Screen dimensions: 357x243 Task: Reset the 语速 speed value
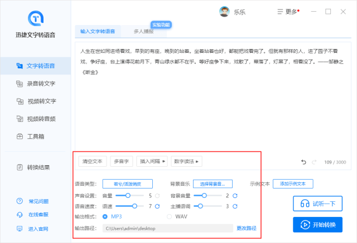click(x=158, y=206)
